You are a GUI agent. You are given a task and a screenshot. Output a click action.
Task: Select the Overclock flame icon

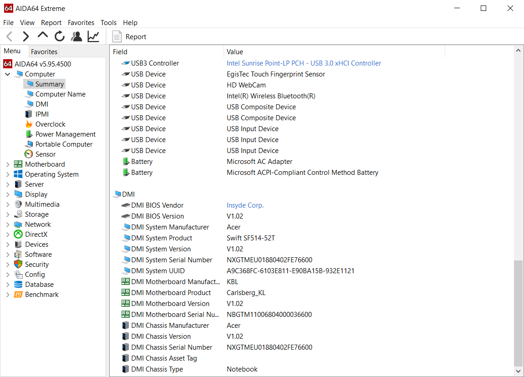pos(29,124)
